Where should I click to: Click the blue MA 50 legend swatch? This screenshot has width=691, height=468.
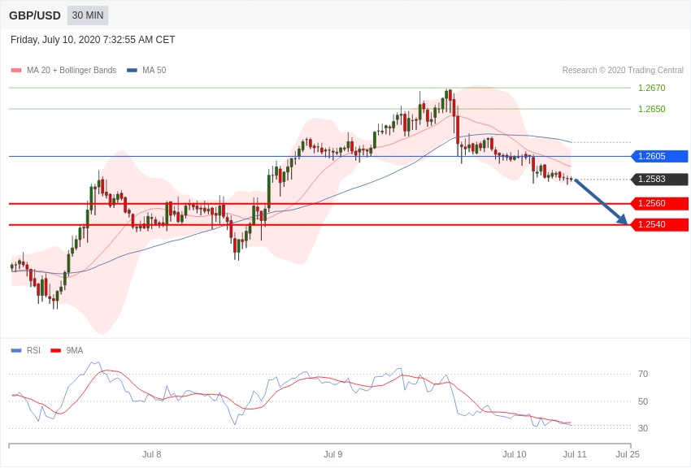(x=132, y=71)
